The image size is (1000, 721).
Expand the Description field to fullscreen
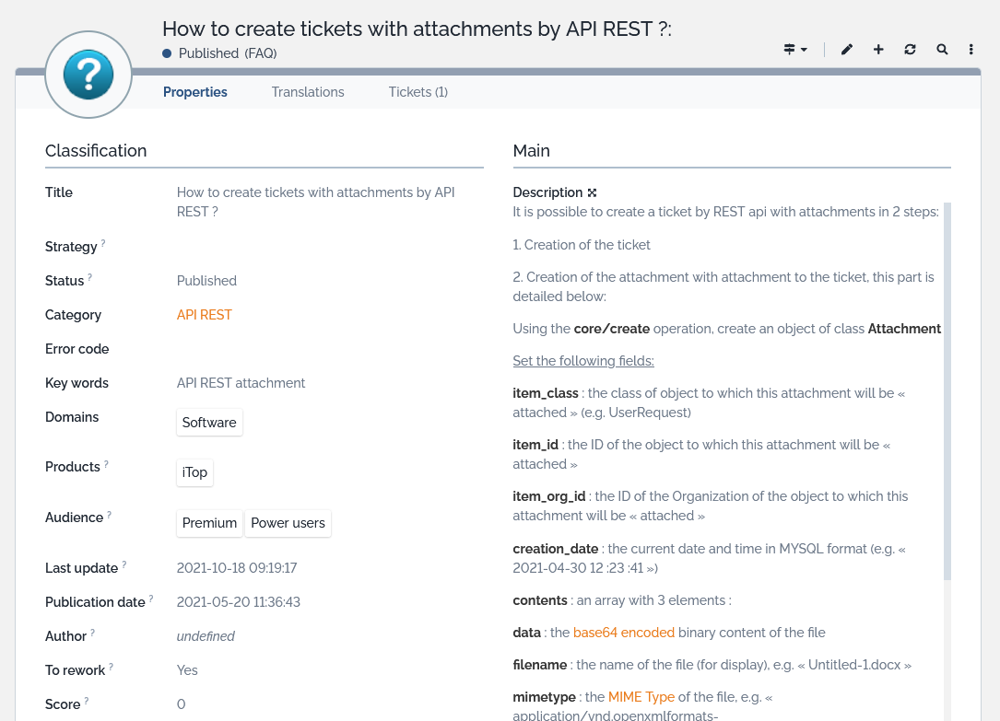click(x=593, y=193)
